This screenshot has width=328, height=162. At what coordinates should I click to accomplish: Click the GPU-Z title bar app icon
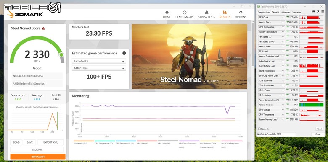coord(259,6)
